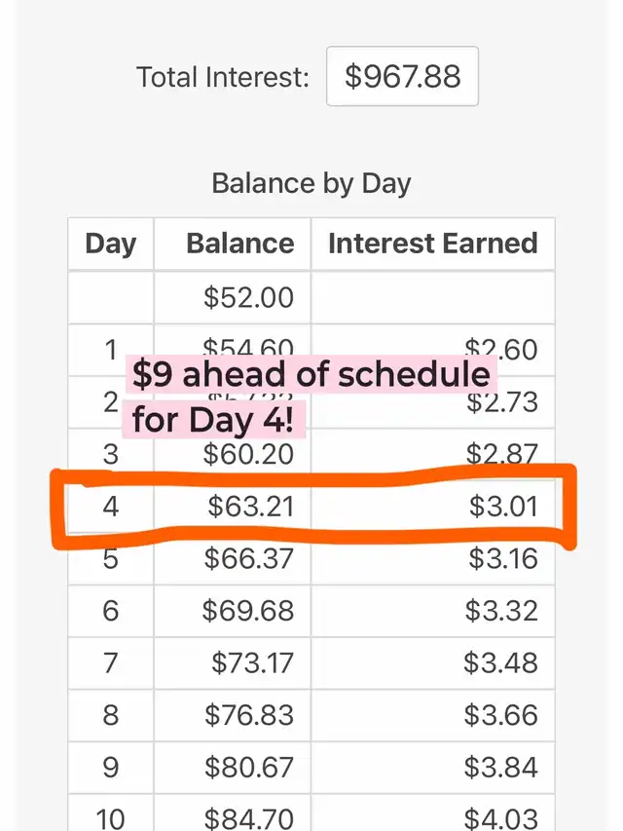Tap the pink '$9 ahead of schedule' caption
Image resolution: width=623 pixels, height=831 pixels.
pos(311,374)
